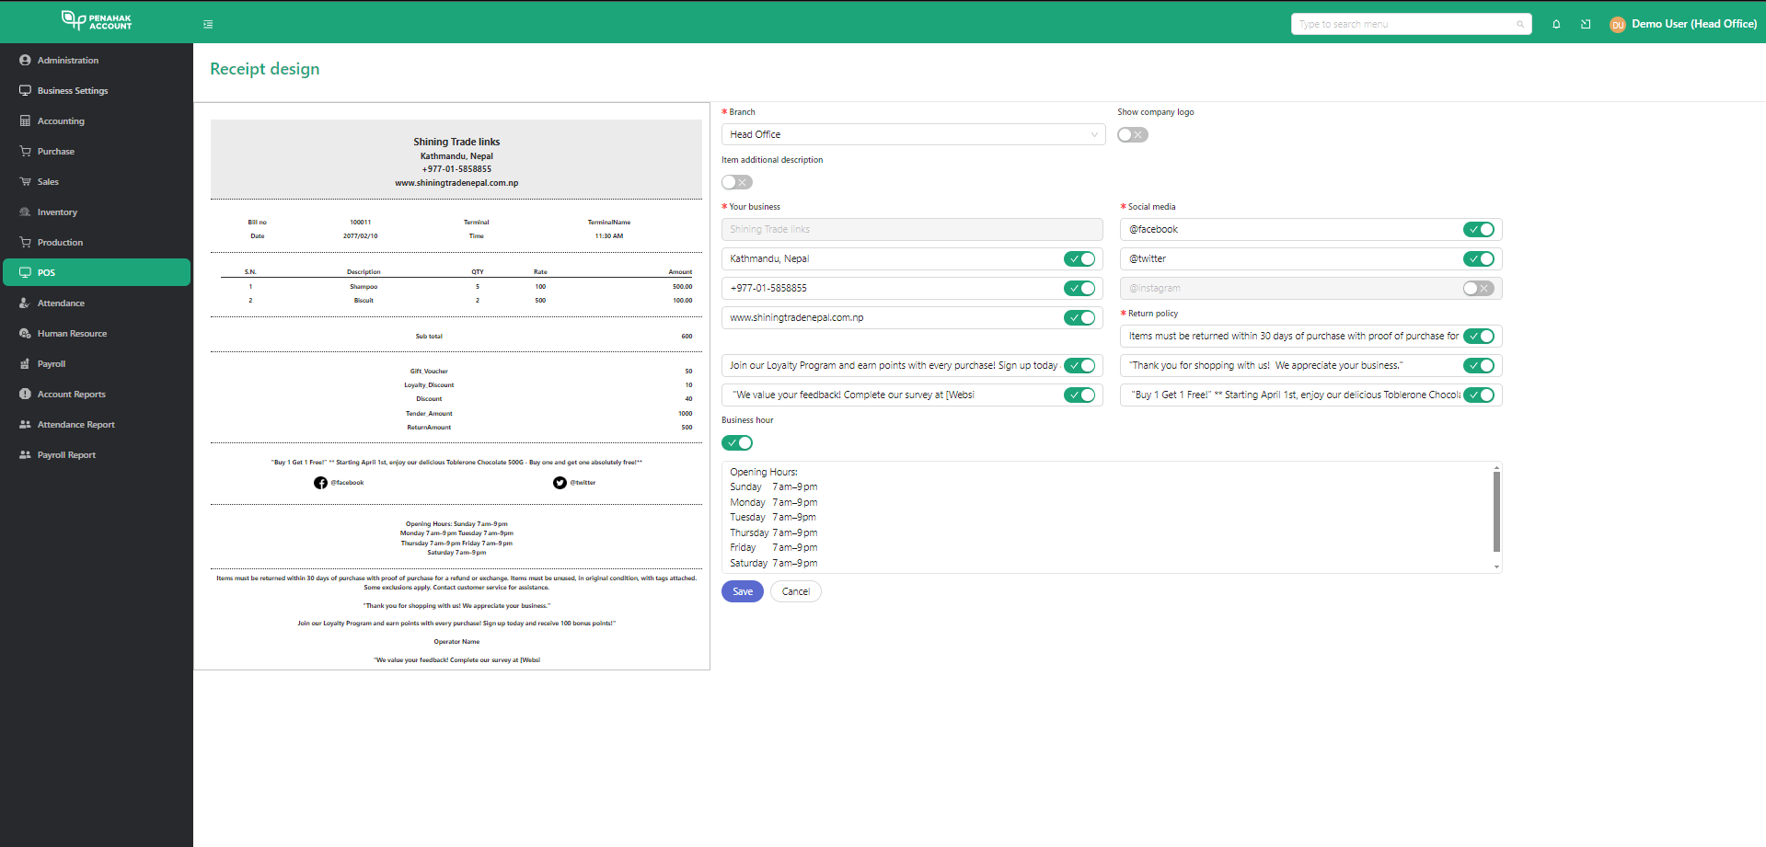The width and height of the screenshot is (1766, 847).
Task: Disable the Business hour toggle
Action: 736,443
